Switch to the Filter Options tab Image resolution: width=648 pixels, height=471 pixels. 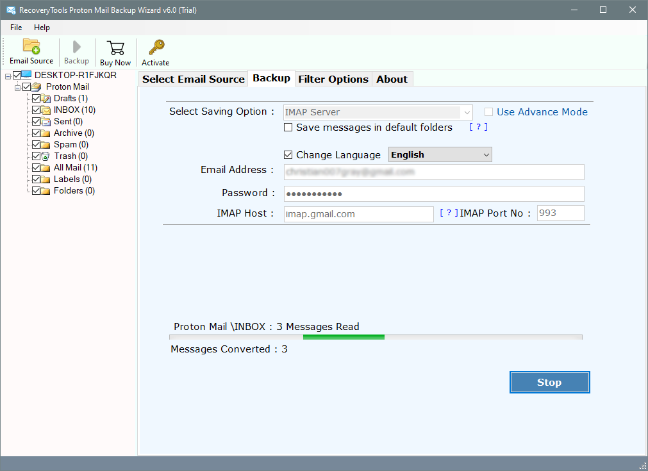pos(333,79)
